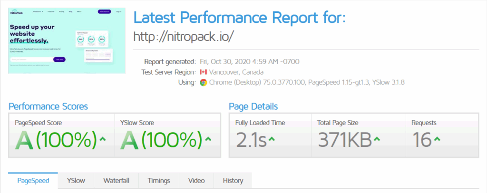Click the Latest Performance Report for heading
Viewport: 487px width, 193px height.
click(240, 18)
